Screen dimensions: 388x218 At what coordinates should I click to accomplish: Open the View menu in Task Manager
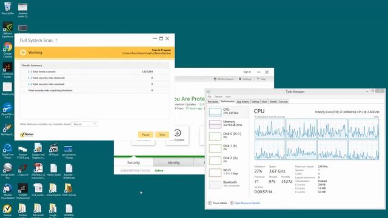[228, 97]
